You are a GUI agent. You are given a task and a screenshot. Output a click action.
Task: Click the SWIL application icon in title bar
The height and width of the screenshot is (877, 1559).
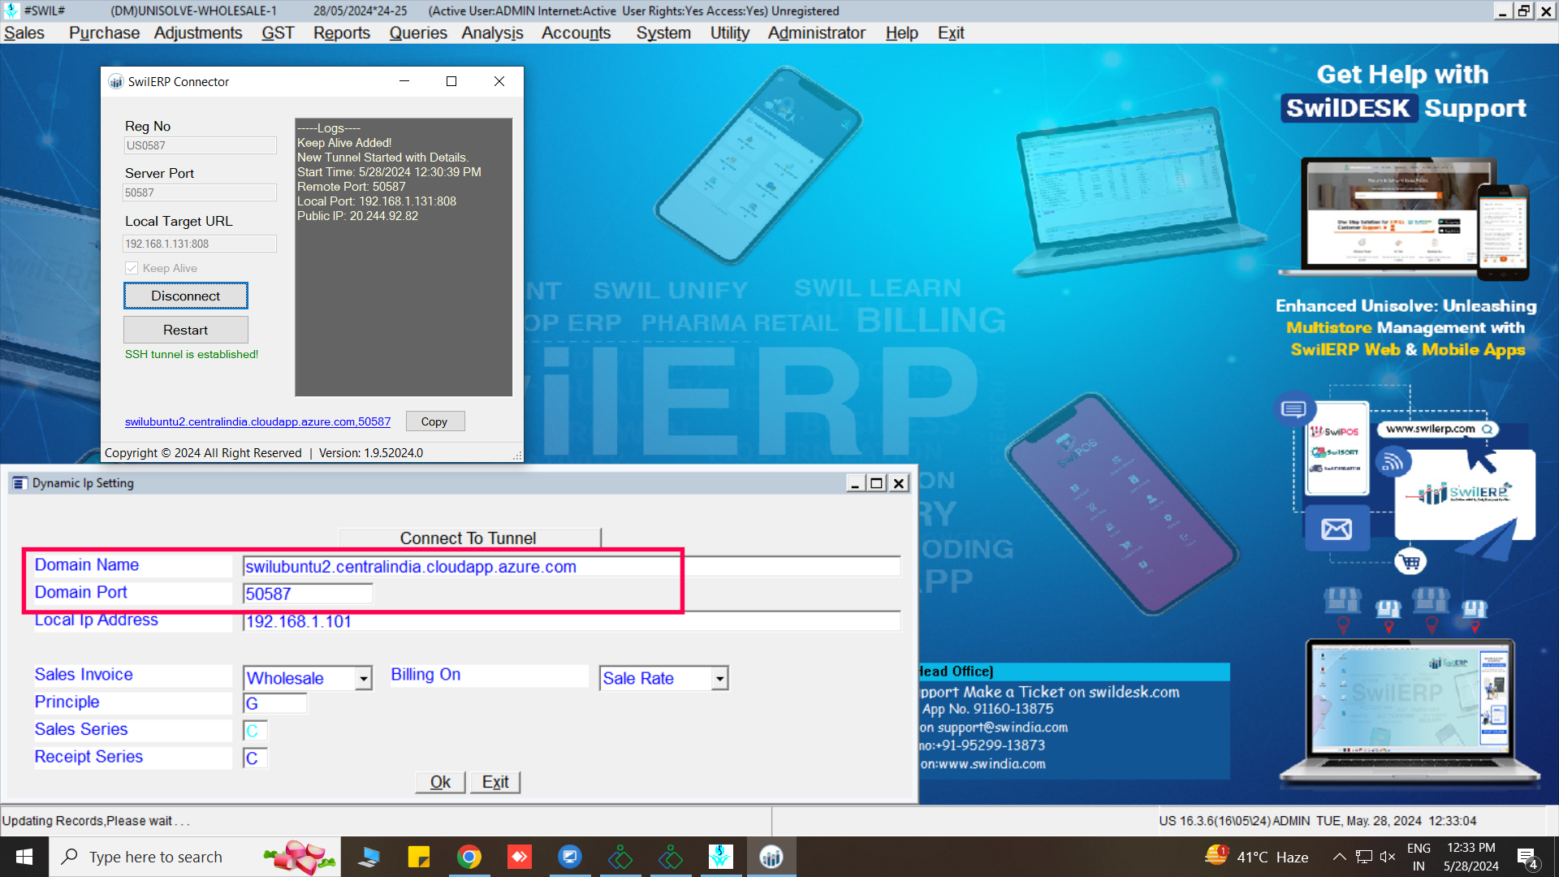tap(11, 11)
